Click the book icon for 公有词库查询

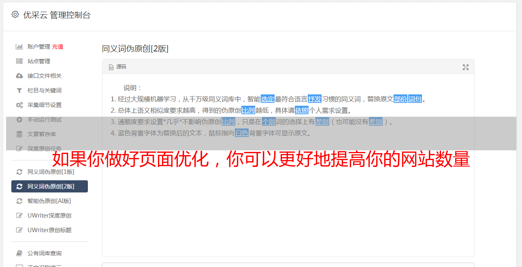click(19, 253)
